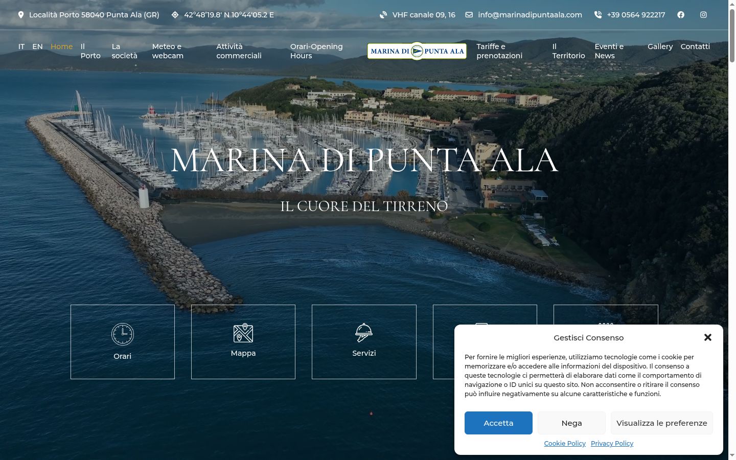This screenshot has width=736, height=460.
Task: Open the Privacy Policy link
Action: [x=612, y=444]
